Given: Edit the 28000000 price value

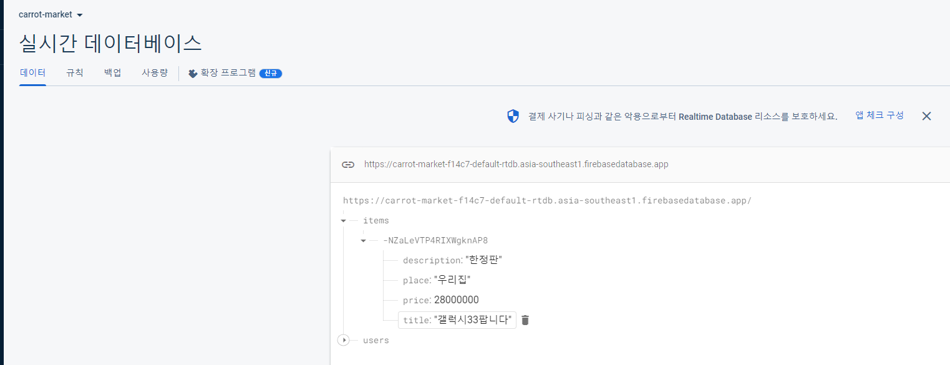Looking at the screenshot, I should pos(456,300).
